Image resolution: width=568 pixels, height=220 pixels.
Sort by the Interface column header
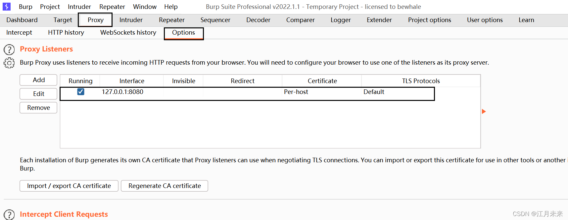(x=132, y=81)
